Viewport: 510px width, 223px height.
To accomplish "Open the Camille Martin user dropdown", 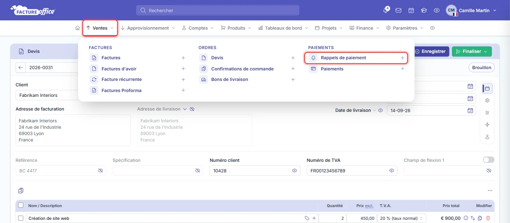I will pos(471,11).
